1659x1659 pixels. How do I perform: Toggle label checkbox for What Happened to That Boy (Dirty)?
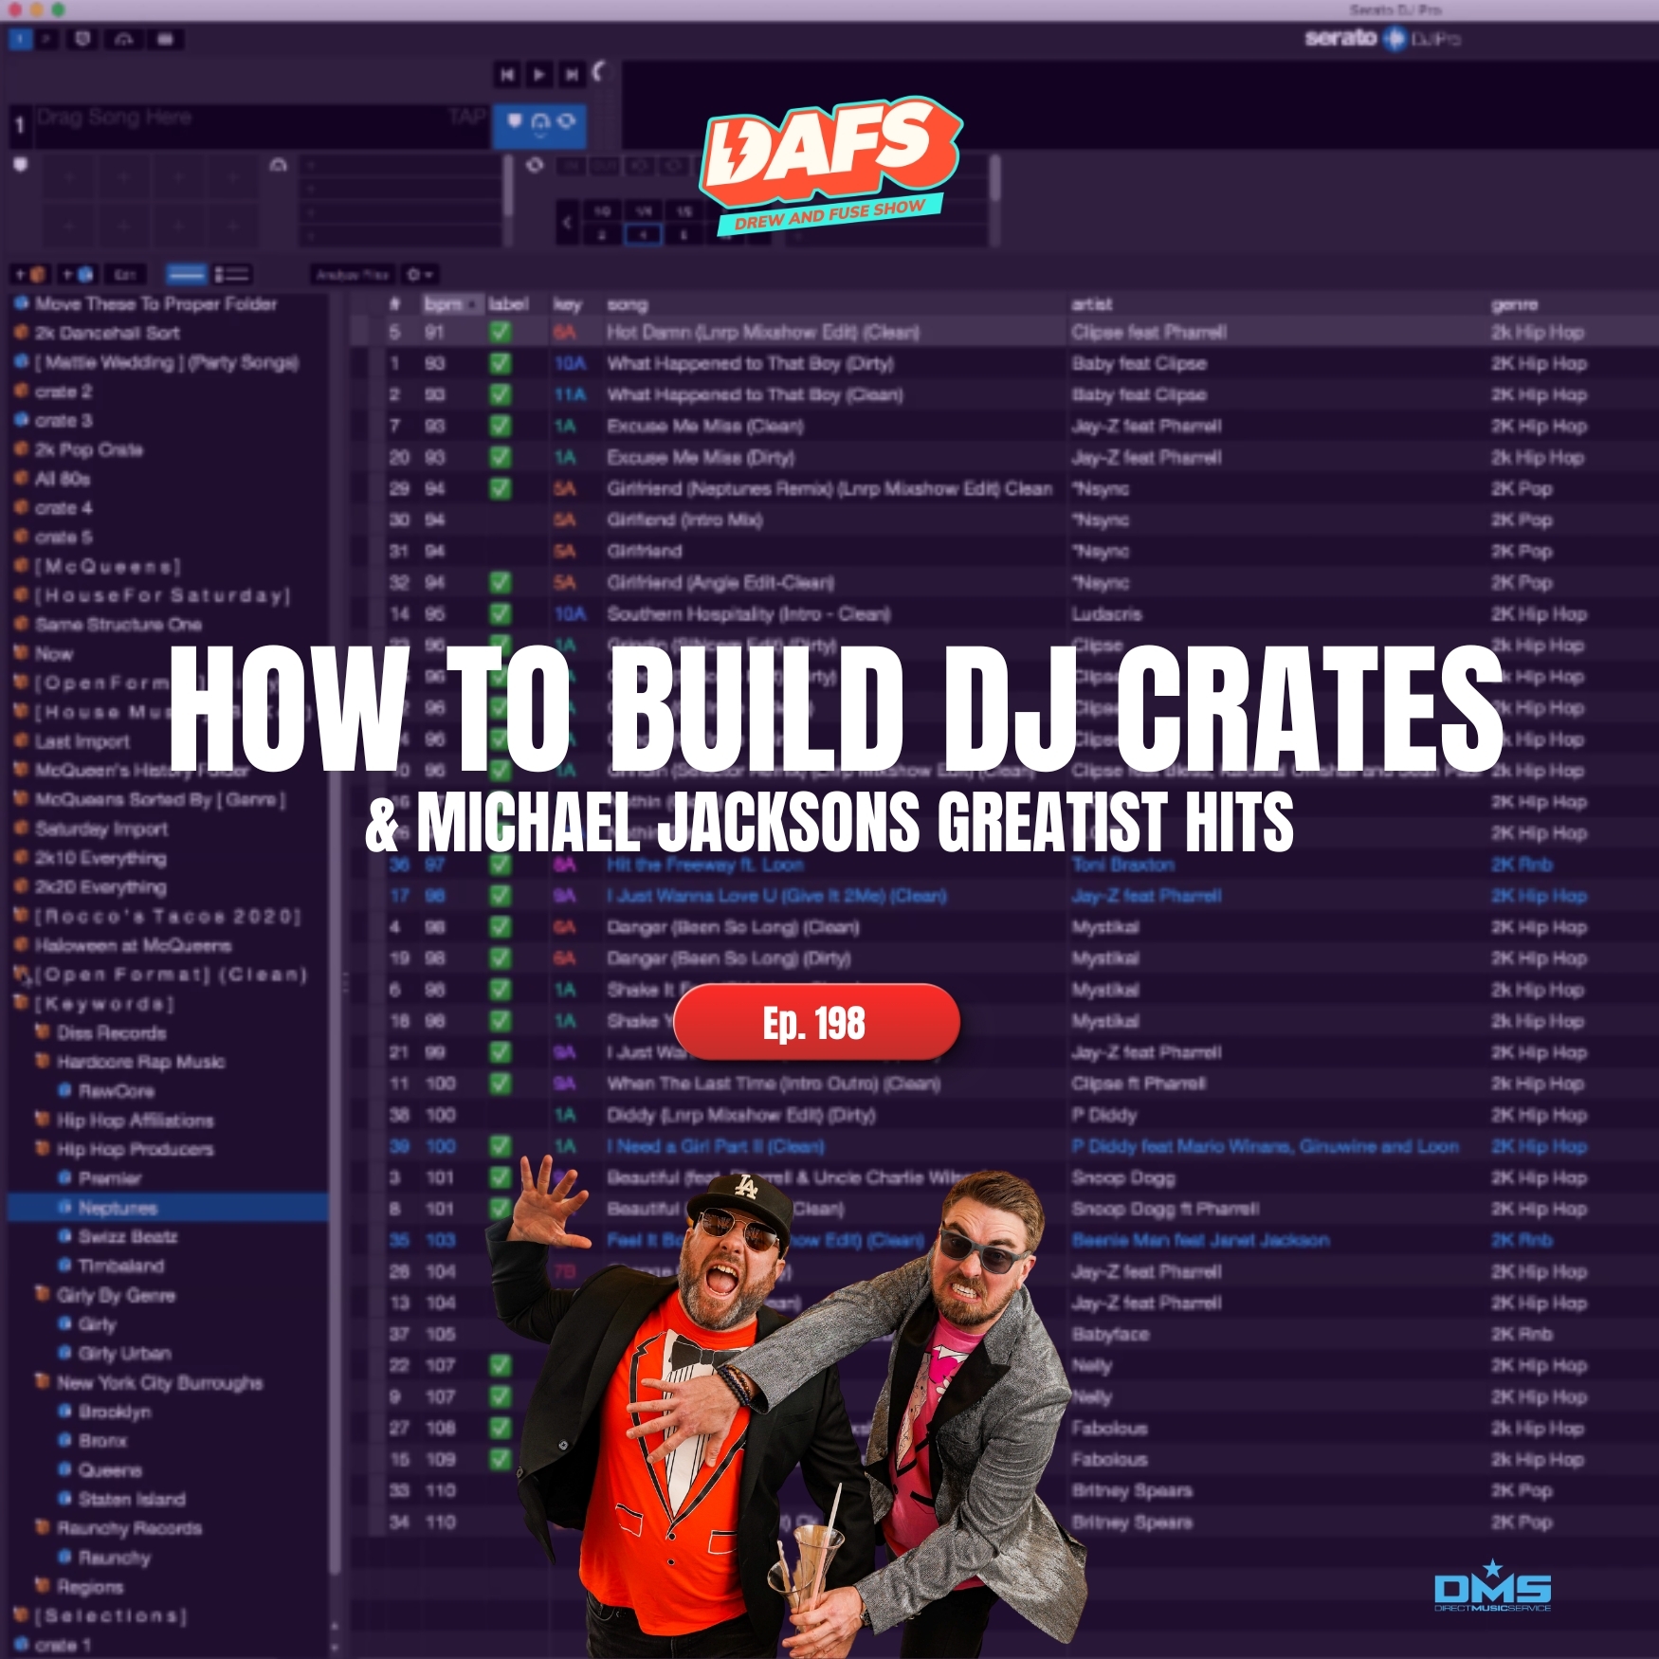coord(500,364)
